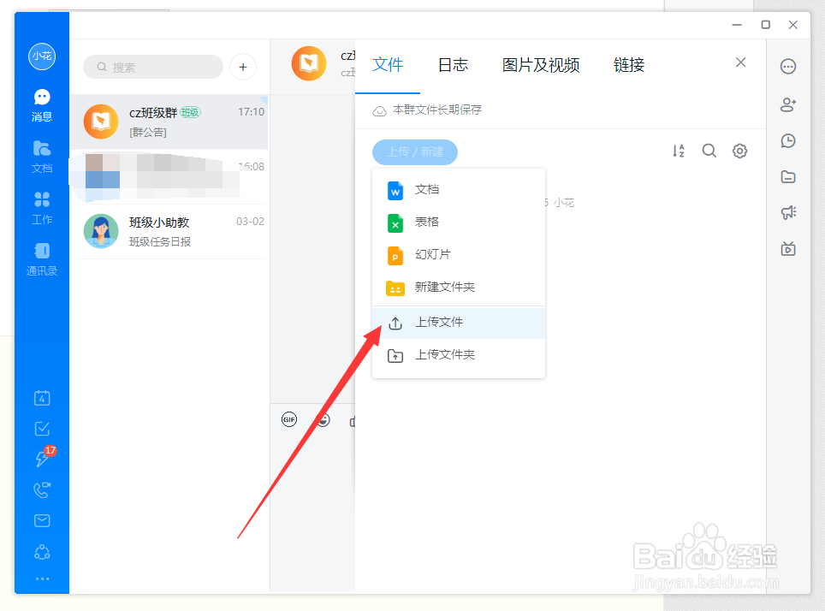Click the 搜索 search input field
The width and height of the screenshot is (825, 611).
click(152, 67)
